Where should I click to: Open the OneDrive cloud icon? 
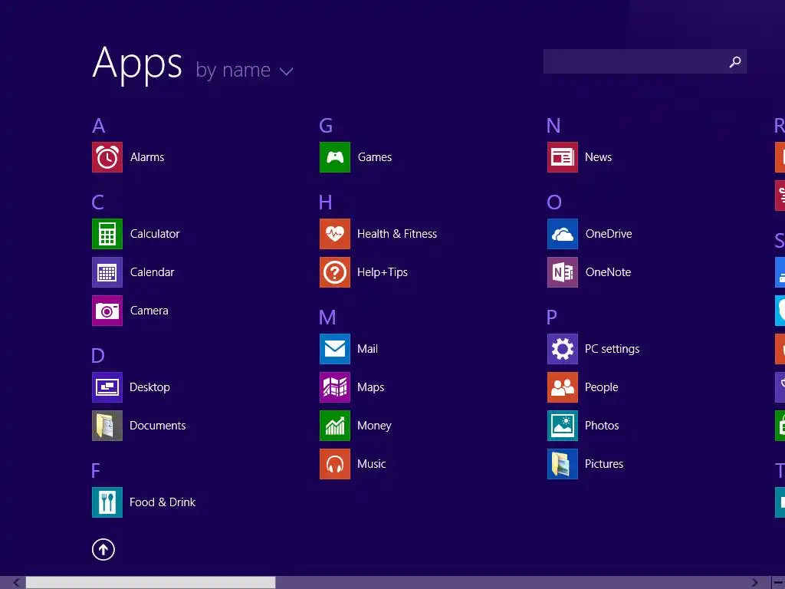pos(563,234)
